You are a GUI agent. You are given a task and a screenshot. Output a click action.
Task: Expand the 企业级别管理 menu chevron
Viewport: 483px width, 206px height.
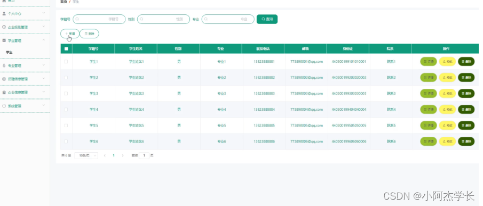44,27
